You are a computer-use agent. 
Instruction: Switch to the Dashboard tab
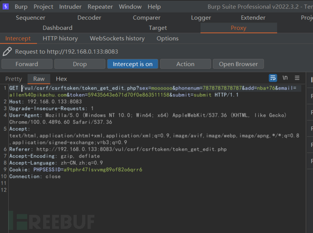(58, 28)
